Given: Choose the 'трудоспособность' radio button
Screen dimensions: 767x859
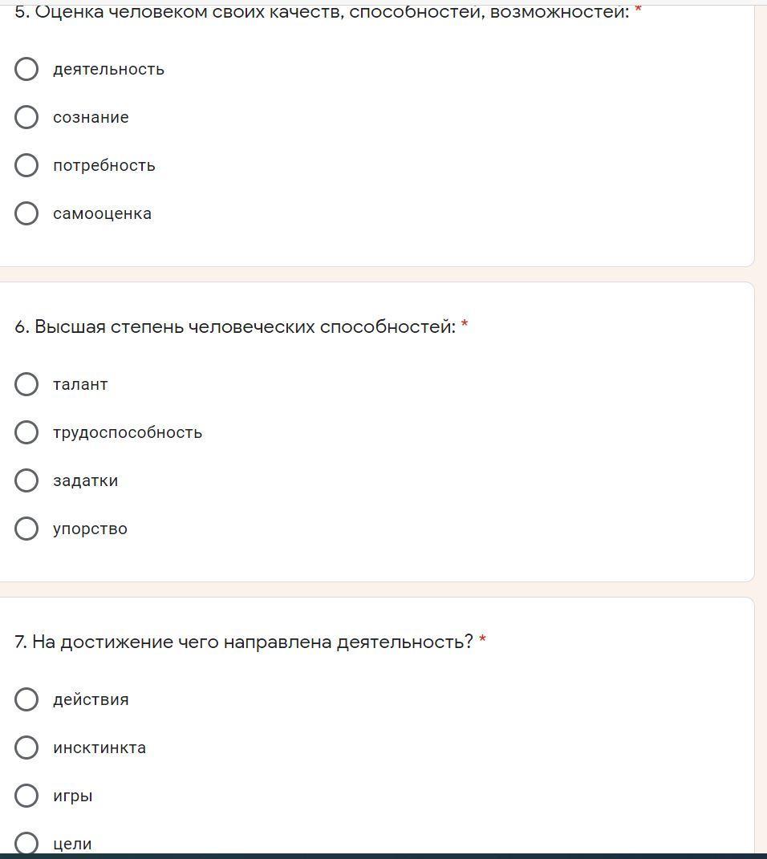Looking at the screenshot, I should pyautogui.click(x=26, y=432).
